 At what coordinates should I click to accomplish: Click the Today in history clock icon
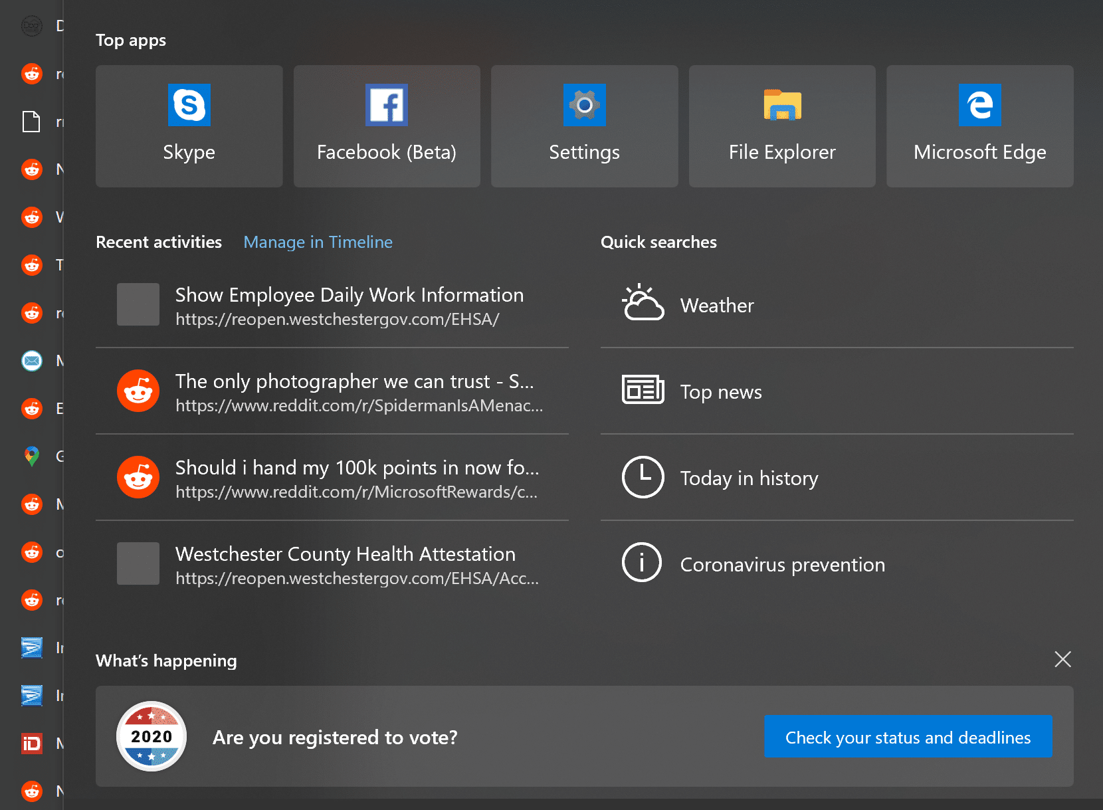[643, 476]
